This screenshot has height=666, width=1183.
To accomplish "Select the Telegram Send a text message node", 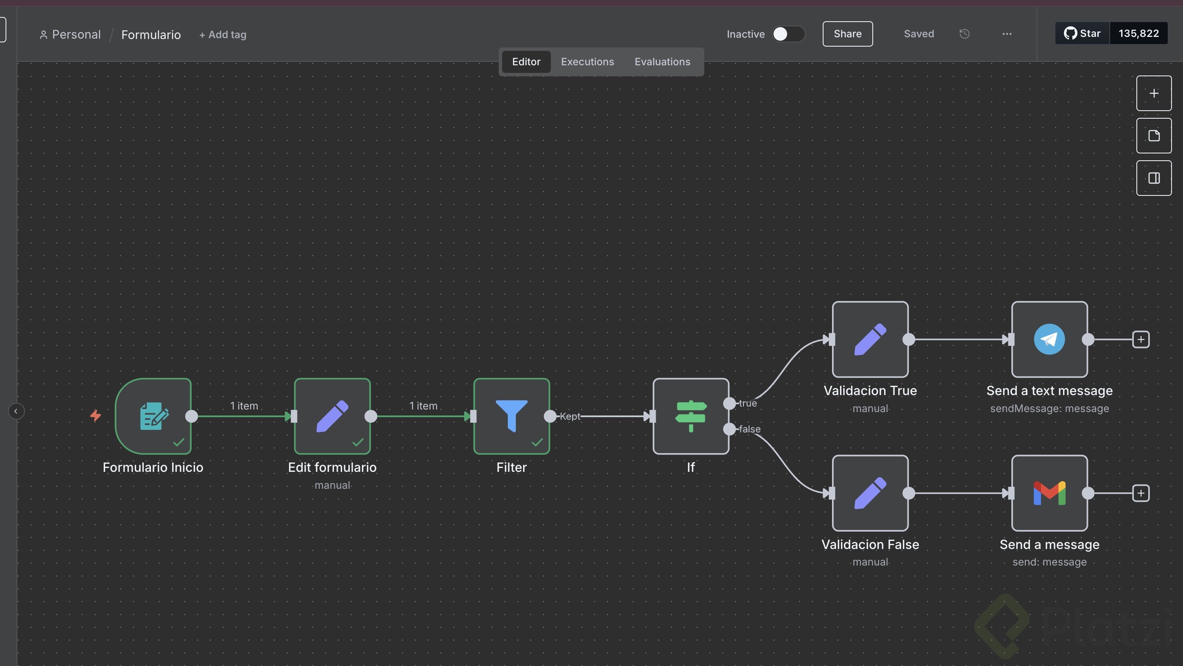I will click(x=1049, y=340).
